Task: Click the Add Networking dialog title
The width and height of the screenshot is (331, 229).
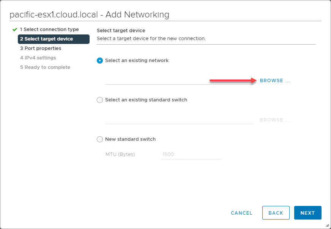Action: (x=90, y=15)
